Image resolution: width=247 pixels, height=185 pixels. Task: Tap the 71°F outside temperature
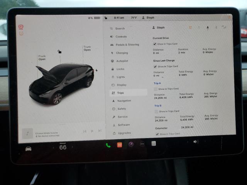pyautogui.click(x=134, y=18)
